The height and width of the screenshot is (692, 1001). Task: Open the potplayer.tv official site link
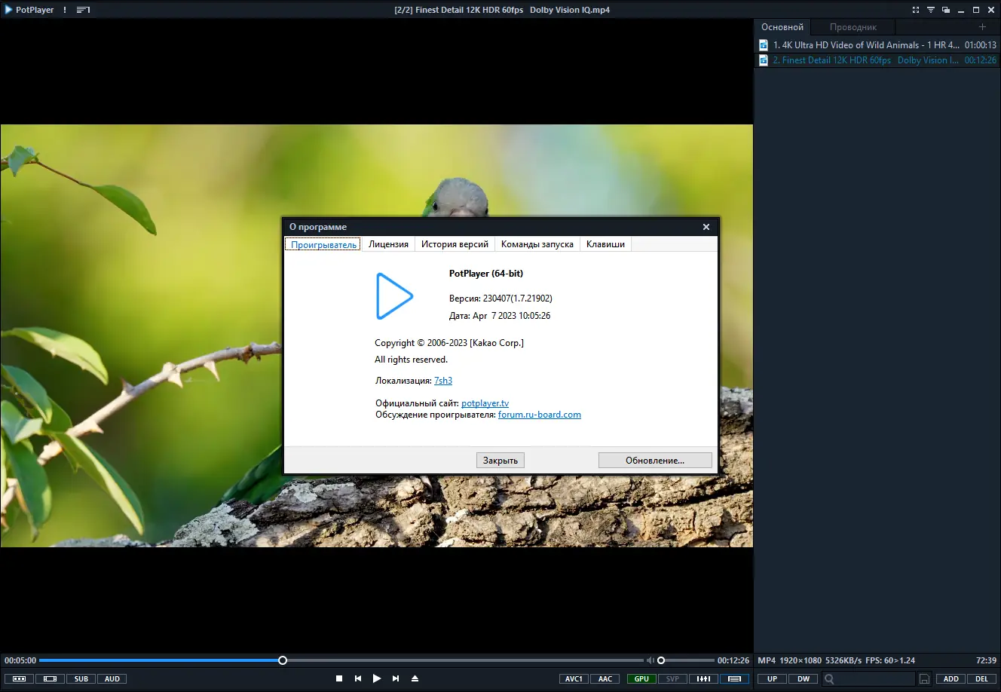[x=485, y=403]
